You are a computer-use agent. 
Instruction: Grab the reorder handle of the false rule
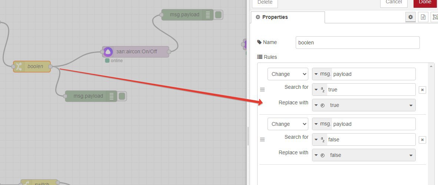click(x=262, y=139)
